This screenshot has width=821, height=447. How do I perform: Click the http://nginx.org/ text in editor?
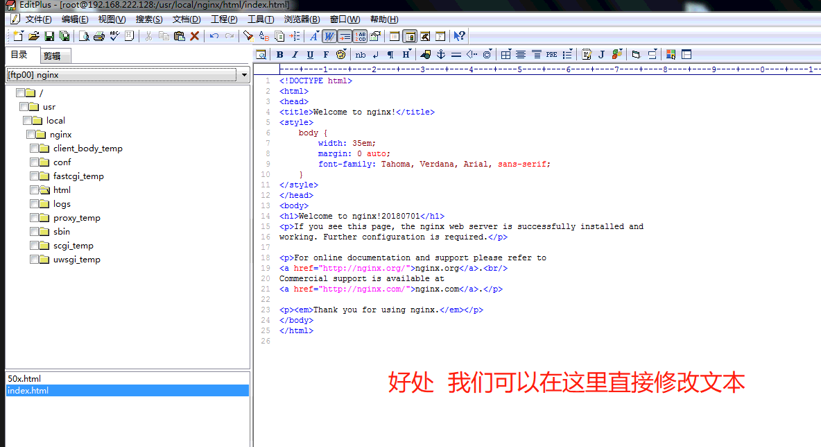click(x=363, y=269)
